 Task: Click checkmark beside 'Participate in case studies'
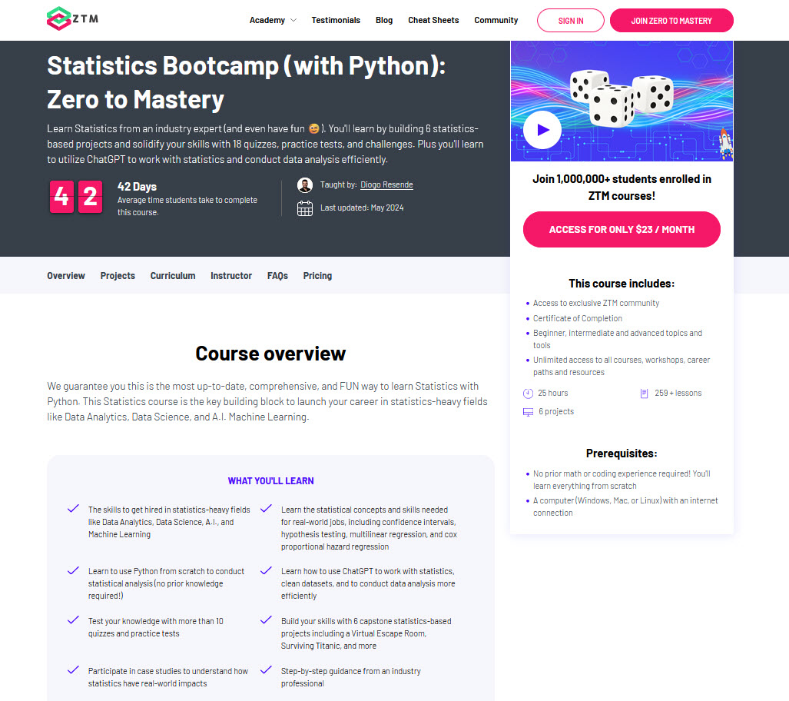(x=73, y=669)
